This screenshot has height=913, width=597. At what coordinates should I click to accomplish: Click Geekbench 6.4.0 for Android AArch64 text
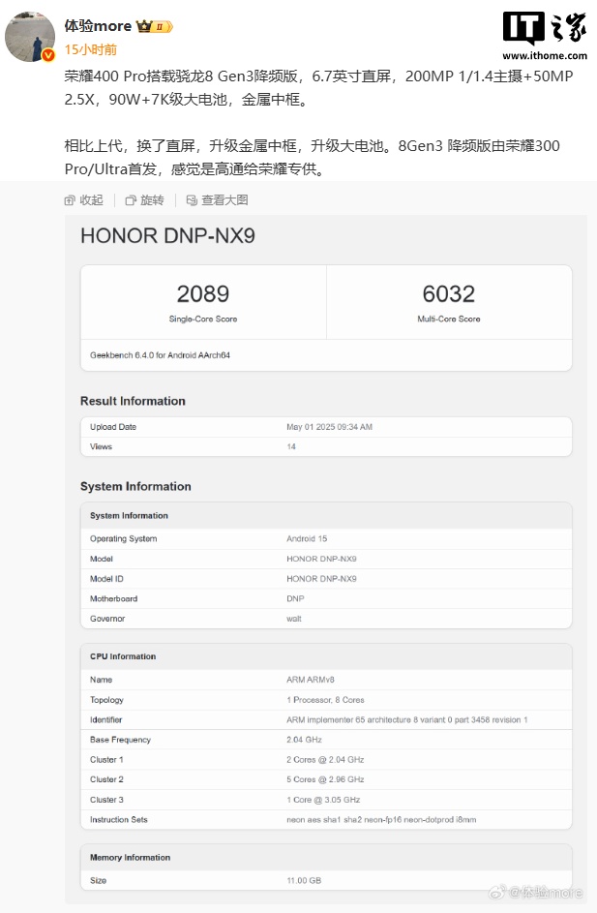point(160,355)
